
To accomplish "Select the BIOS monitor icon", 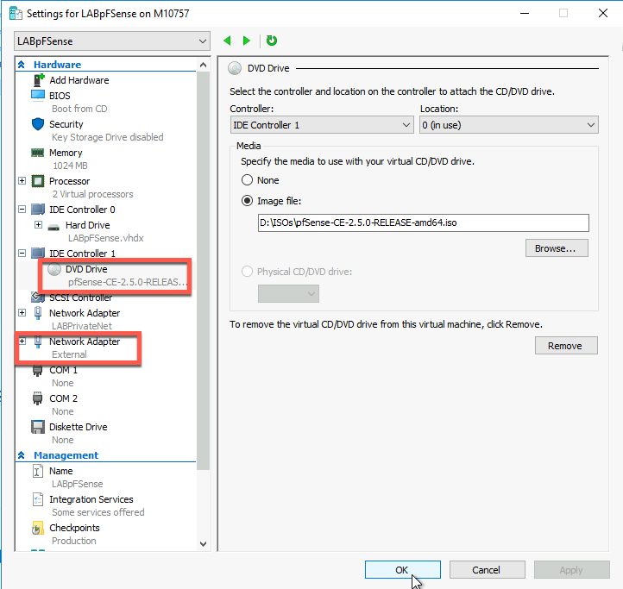I will 38,96.
